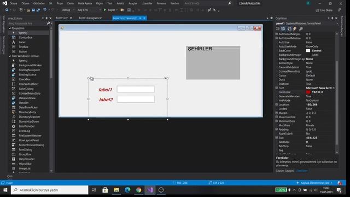The image size is (350, 197).
Task: Open Google Chrome from the taskbar
Action: click(x=138, y=190)
